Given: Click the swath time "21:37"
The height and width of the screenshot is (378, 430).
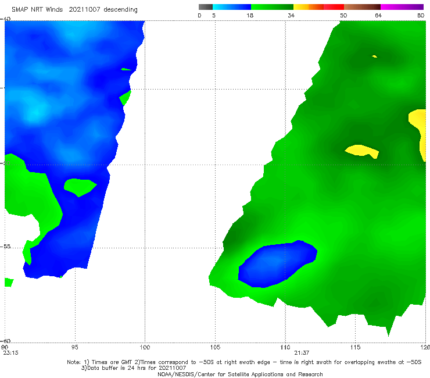Looking at the screenshot, I should pos(302,353).
